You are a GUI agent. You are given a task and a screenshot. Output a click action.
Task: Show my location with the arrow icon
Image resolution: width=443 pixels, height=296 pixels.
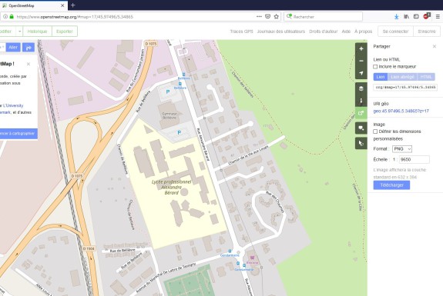click(361, 73)
